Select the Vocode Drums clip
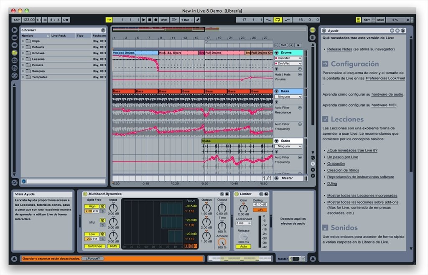Screen dimensions: 428x275 [135, 53]
